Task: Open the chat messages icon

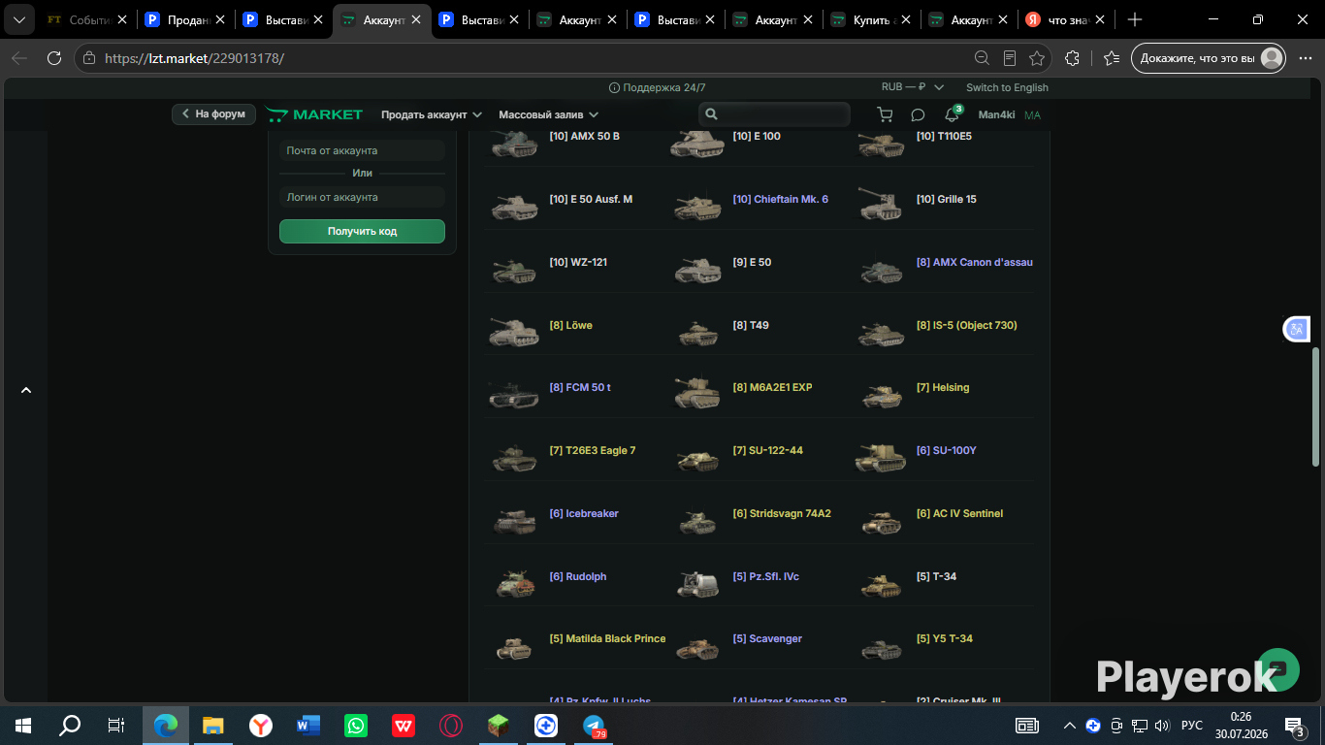Action: (918, 114)
